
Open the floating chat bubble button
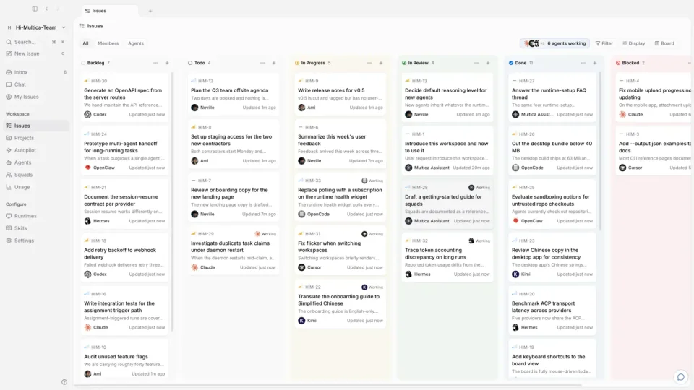tap(681, 377)
